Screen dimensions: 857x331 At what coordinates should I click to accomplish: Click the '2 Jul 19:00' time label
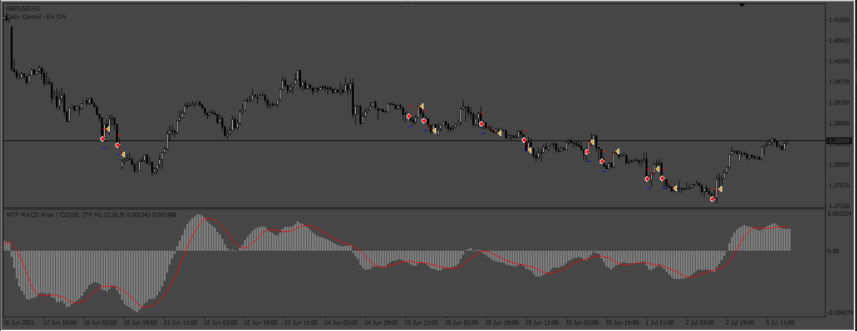740,323
